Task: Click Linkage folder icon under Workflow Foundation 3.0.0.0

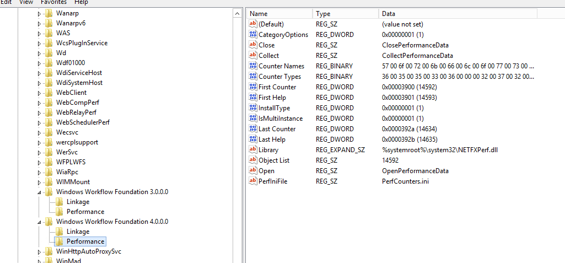Action: point(59,202)
